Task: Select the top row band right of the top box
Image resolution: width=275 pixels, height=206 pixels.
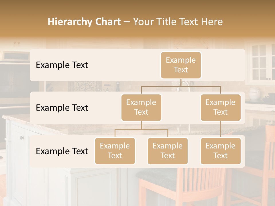Action: click(223, 65)
